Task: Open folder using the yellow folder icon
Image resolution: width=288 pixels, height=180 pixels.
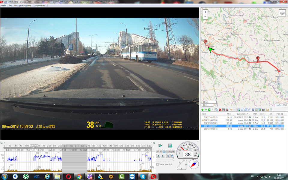Action: coord(267,110)
